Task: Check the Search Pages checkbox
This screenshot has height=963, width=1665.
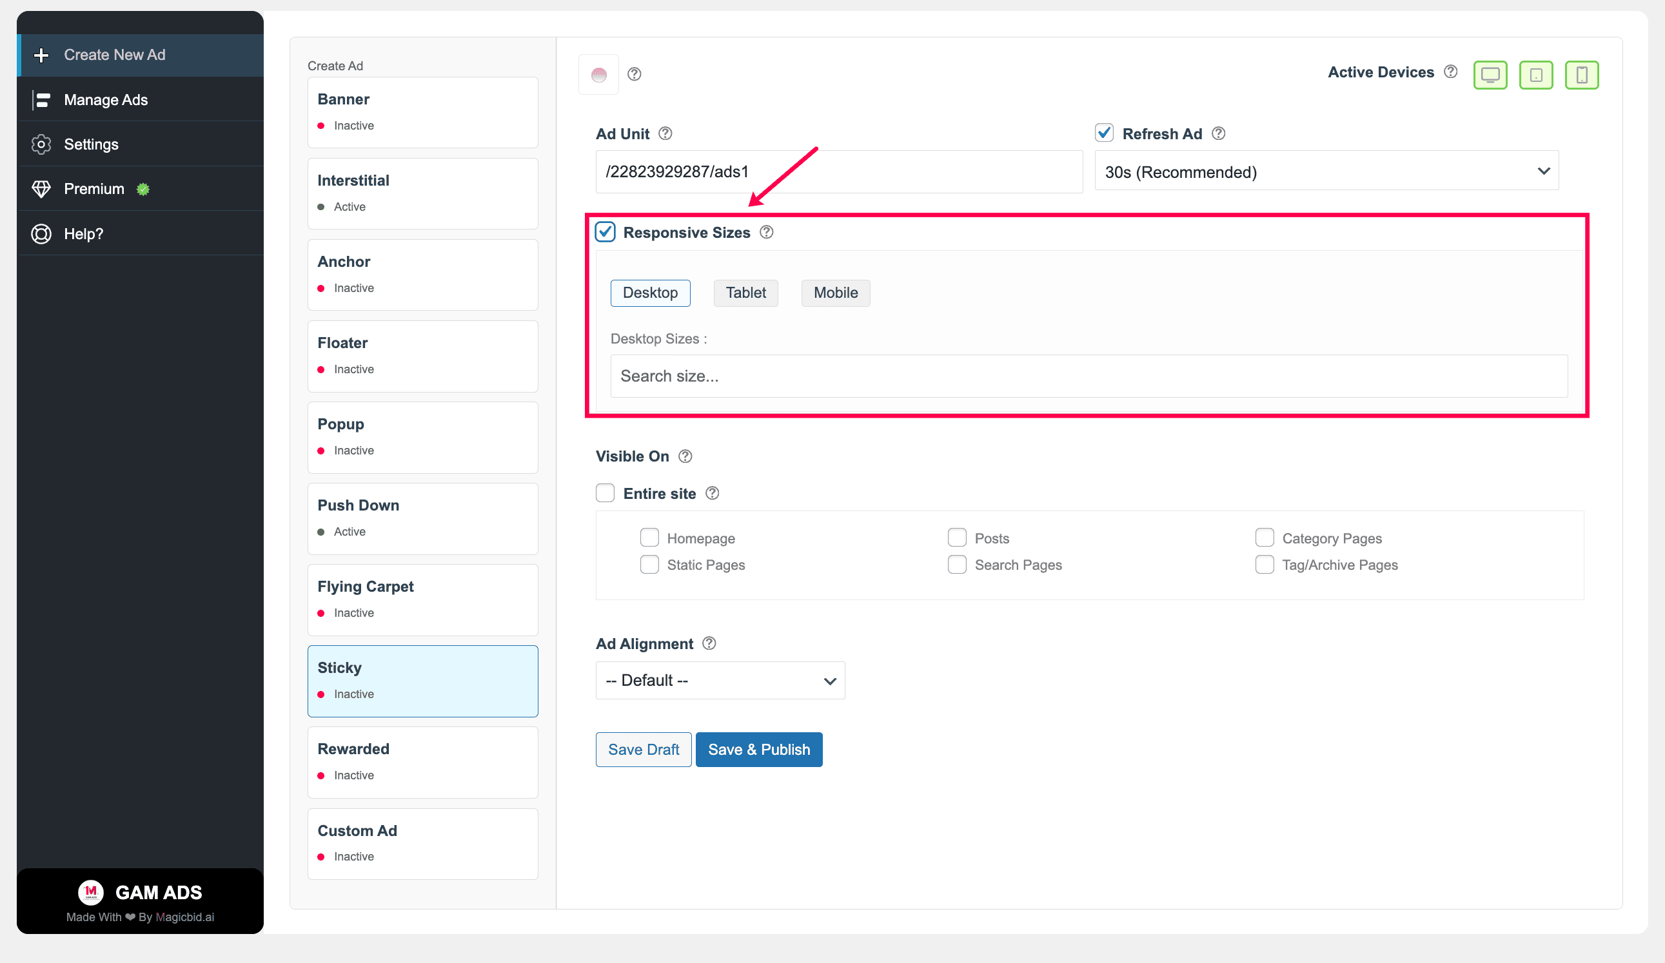Action: pos(958,565)
